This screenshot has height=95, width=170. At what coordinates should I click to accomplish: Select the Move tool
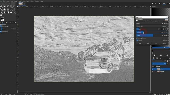[x=1, y=6]
